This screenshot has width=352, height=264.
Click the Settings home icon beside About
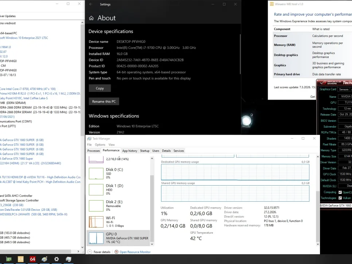click(x=91, y=18)
